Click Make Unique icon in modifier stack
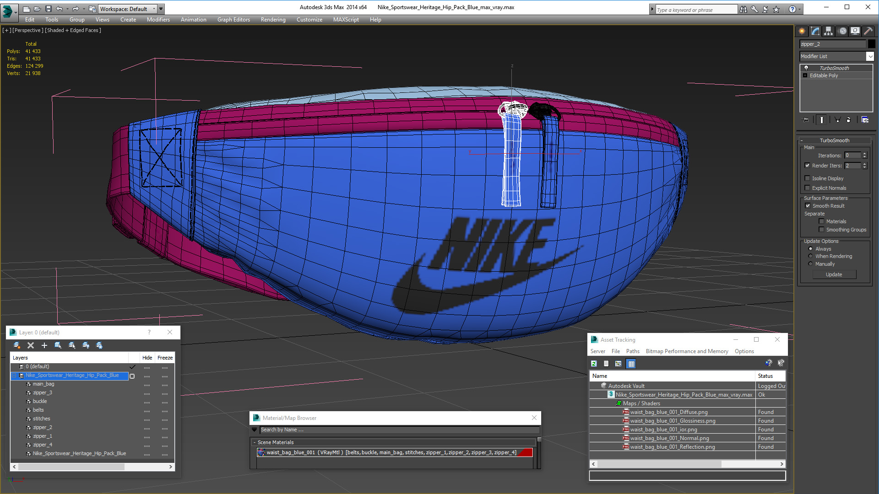This screenshot has width=879, height=494. 837,120
